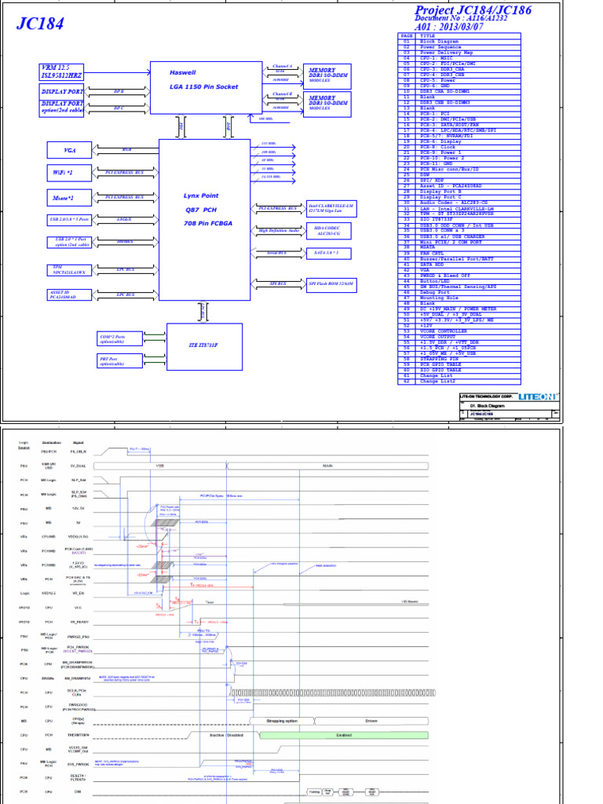Click the "02 Power Sequence" index row
This screenshot has height=804, width=603.
point(459,47)
